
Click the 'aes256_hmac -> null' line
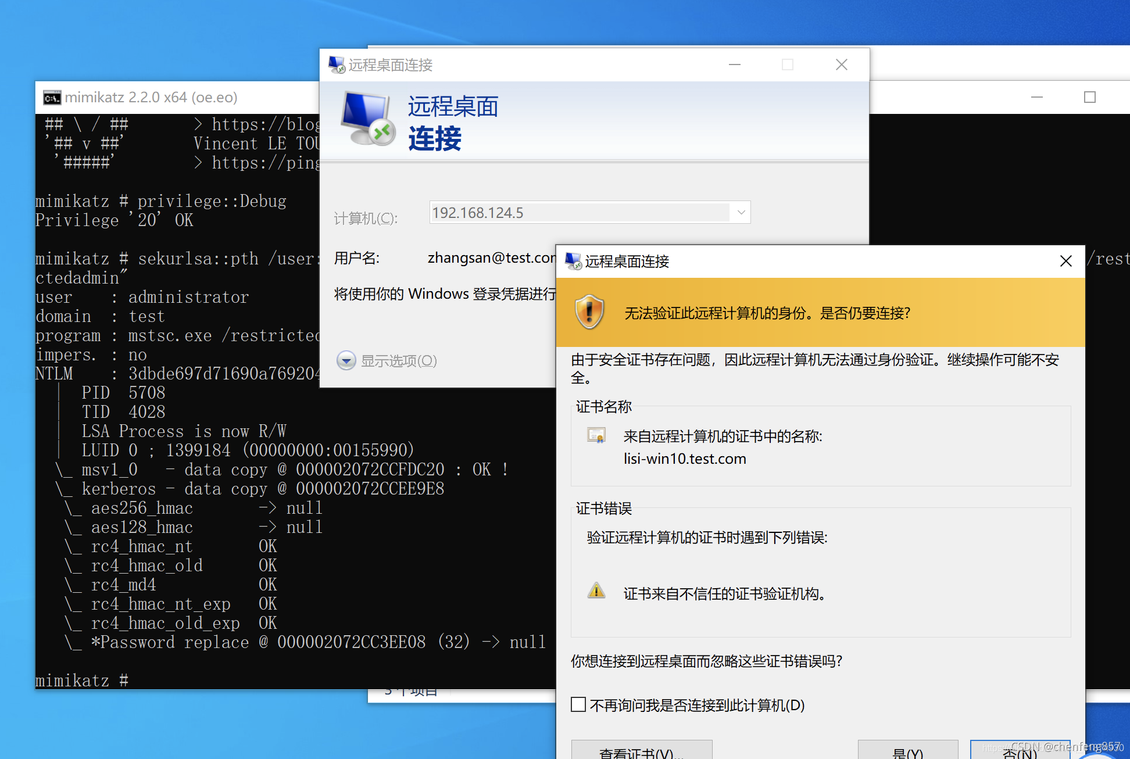point(193,508)
